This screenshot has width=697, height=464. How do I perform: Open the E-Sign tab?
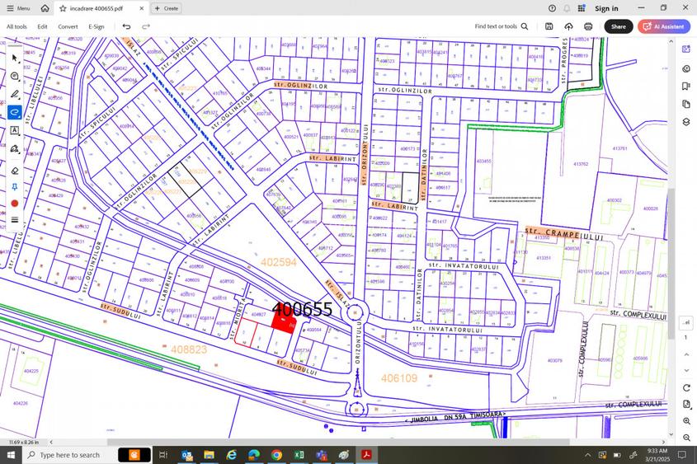point(97,26)
